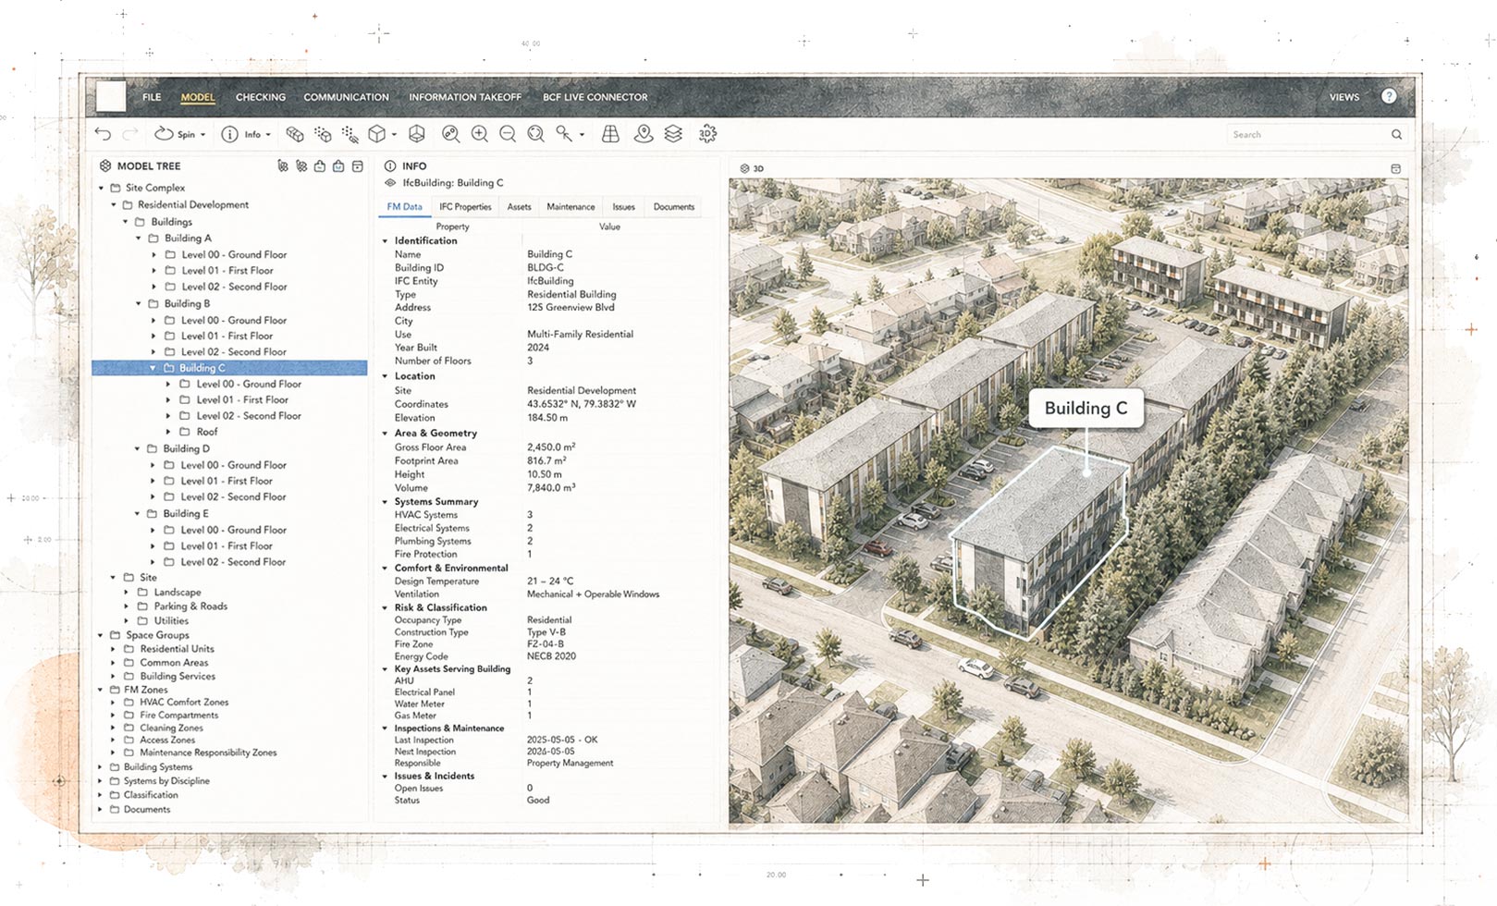
Task: Select Parking & Roads tree item
Action: coord(190,606)
